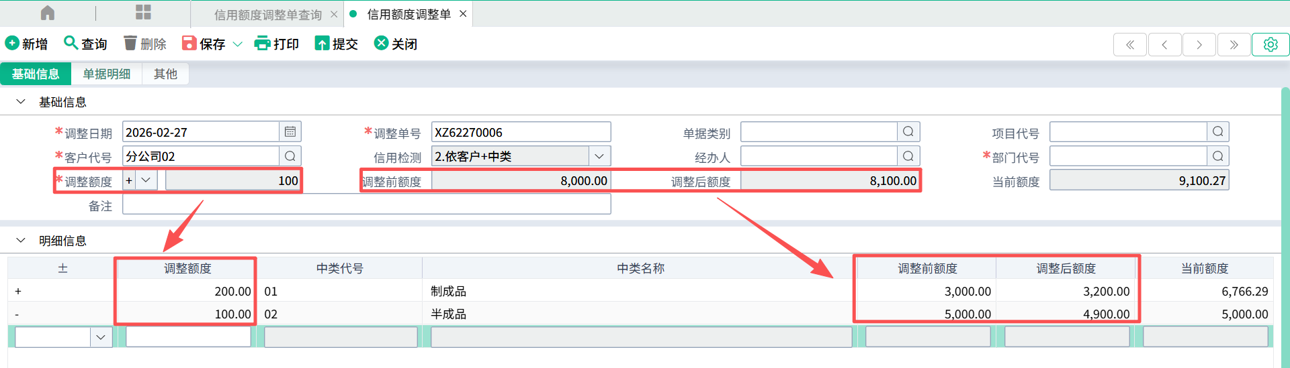Jump to first record with double-left arrow

[x=1130, y=45]
